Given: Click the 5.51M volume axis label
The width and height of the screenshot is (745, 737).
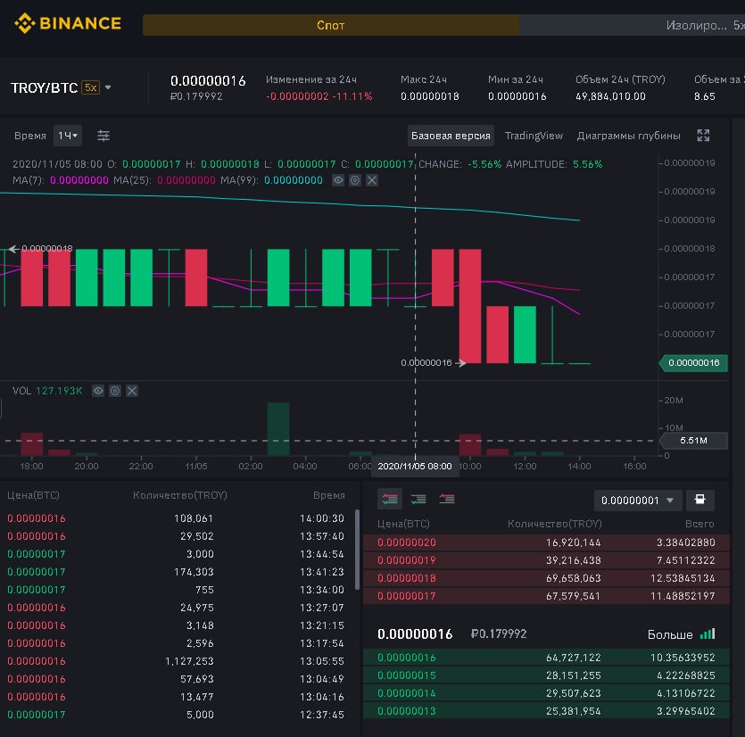Looking at the screenshot, I should tap(693, 441).
